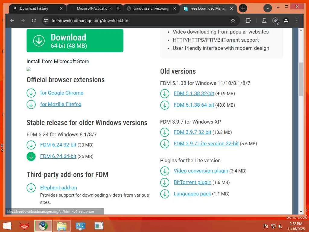Click the green Download 64-bit (48 MB) button
The height and width of the screenshot is (232, 309).
click(75, 41)
